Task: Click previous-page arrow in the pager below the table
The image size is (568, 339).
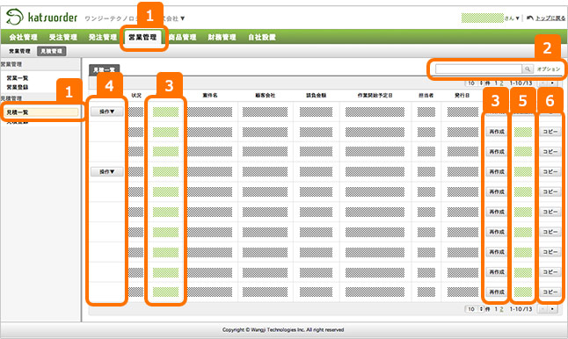Action: [x=543, y=309]
